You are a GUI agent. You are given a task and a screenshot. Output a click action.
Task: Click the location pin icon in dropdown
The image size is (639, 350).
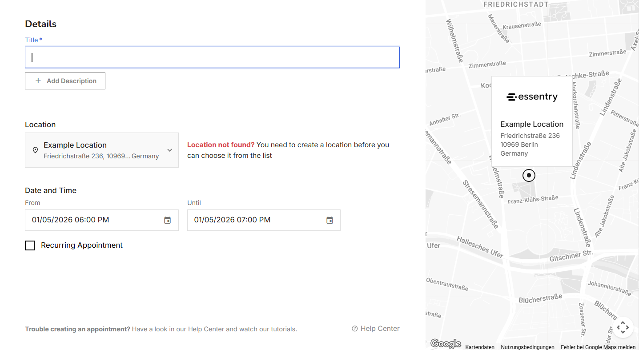(x=36, y=150)
